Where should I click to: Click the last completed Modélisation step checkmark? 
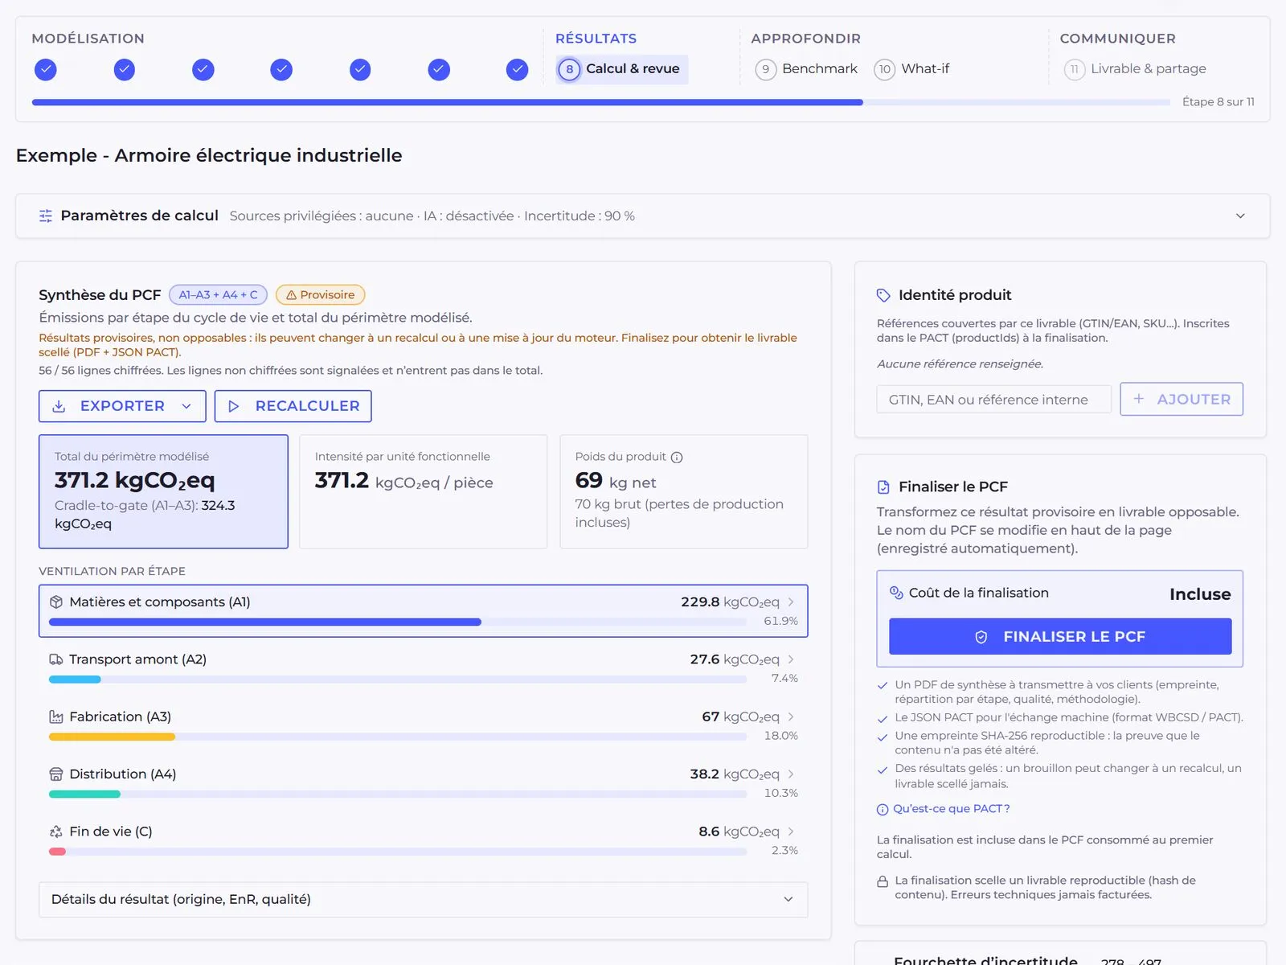tap(517, 70)
